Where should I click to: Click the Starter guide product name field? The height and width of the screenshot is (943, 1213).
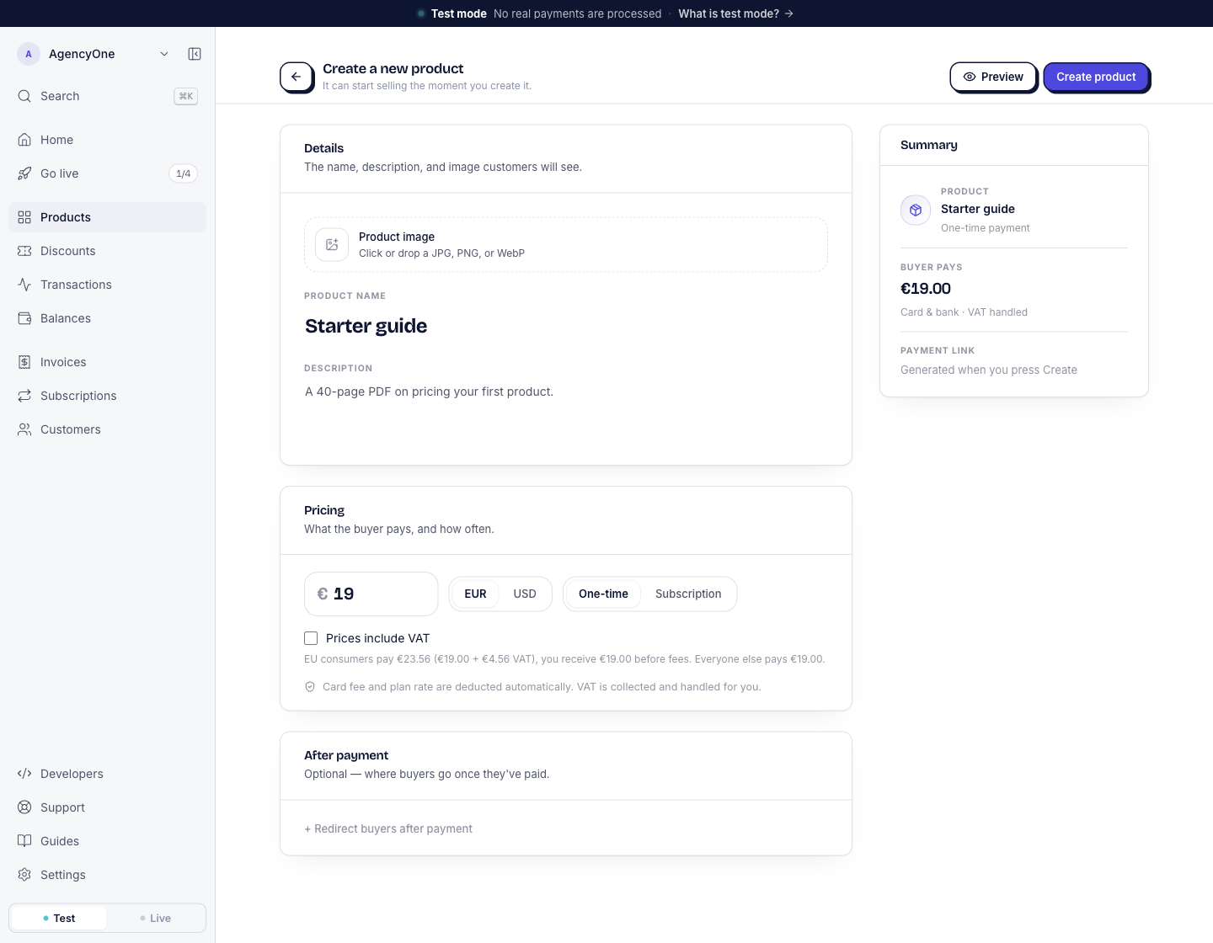pyautogui.click(x=565, y=326)
